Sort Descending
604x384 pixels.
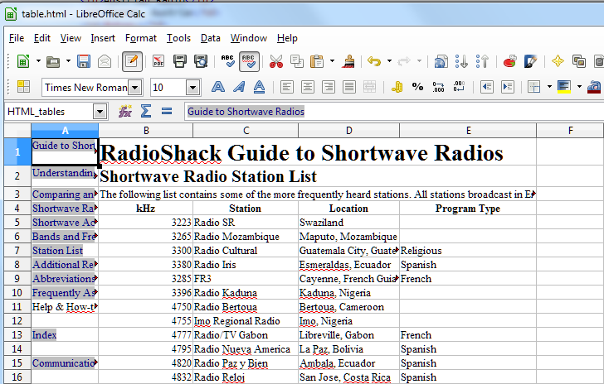pyautogui.click(x=482, y=61)
